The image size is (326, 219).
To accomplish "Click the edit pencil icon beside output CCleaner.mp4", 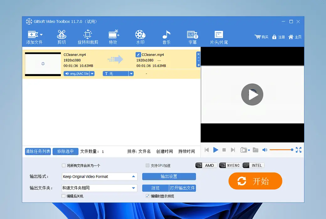I will click(138, 55).
